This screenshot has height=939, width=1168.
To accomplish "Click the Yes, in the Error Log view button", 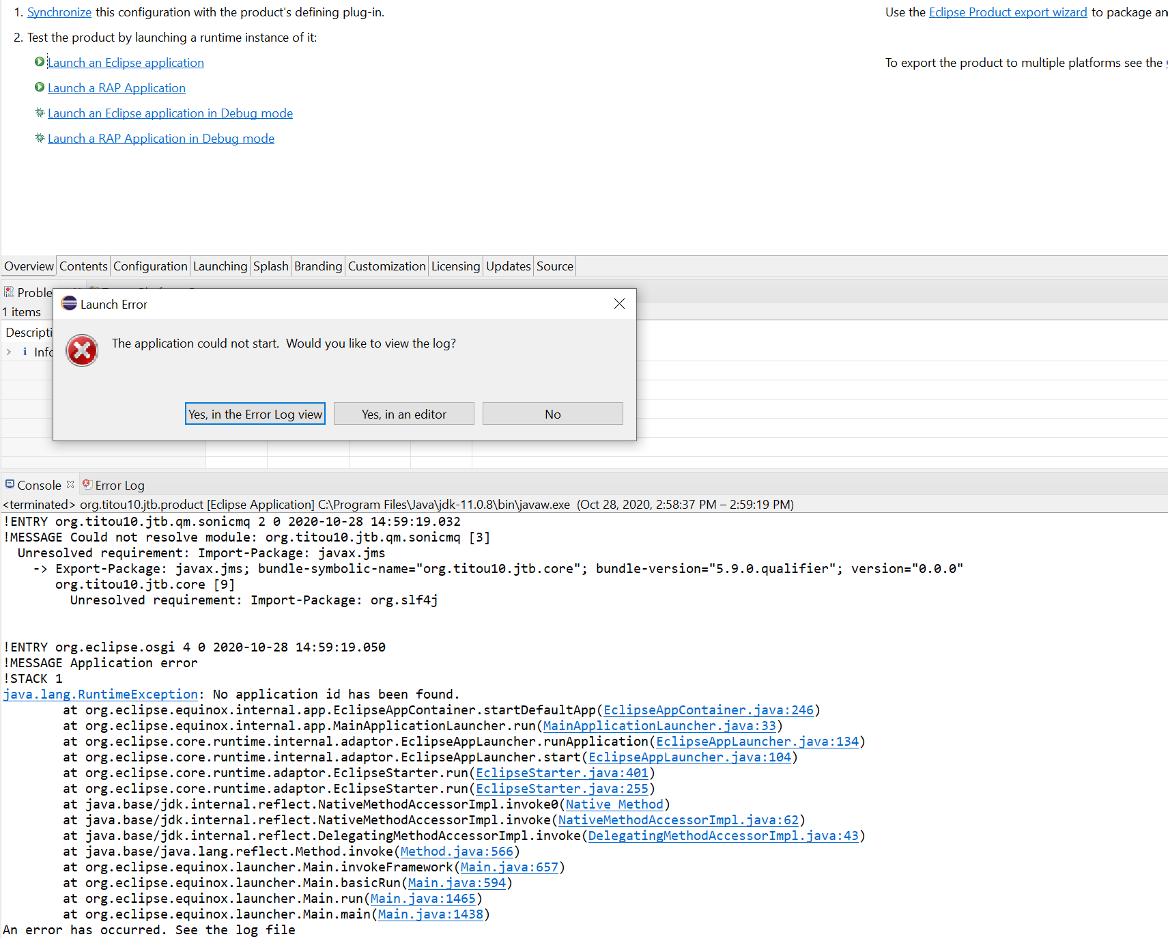I will coord(255,413).
